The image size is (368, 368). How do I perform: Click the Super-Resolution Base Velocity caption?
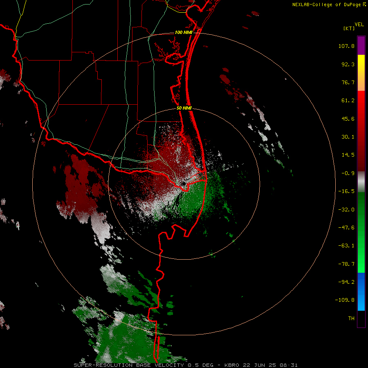click(x=186, y=365)
